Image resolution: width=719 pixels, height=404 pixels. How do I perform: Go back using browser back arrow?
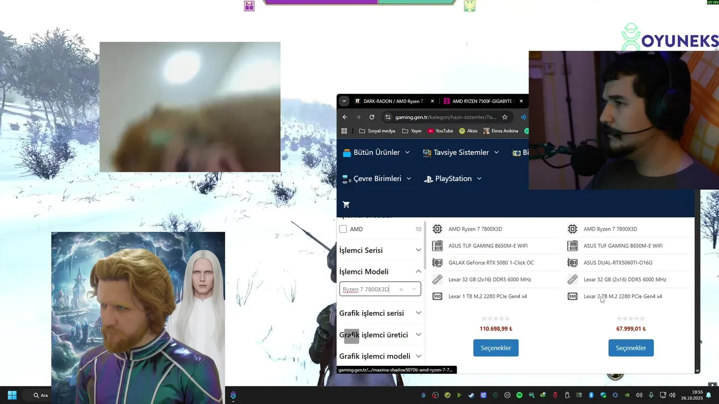(345, 117)
